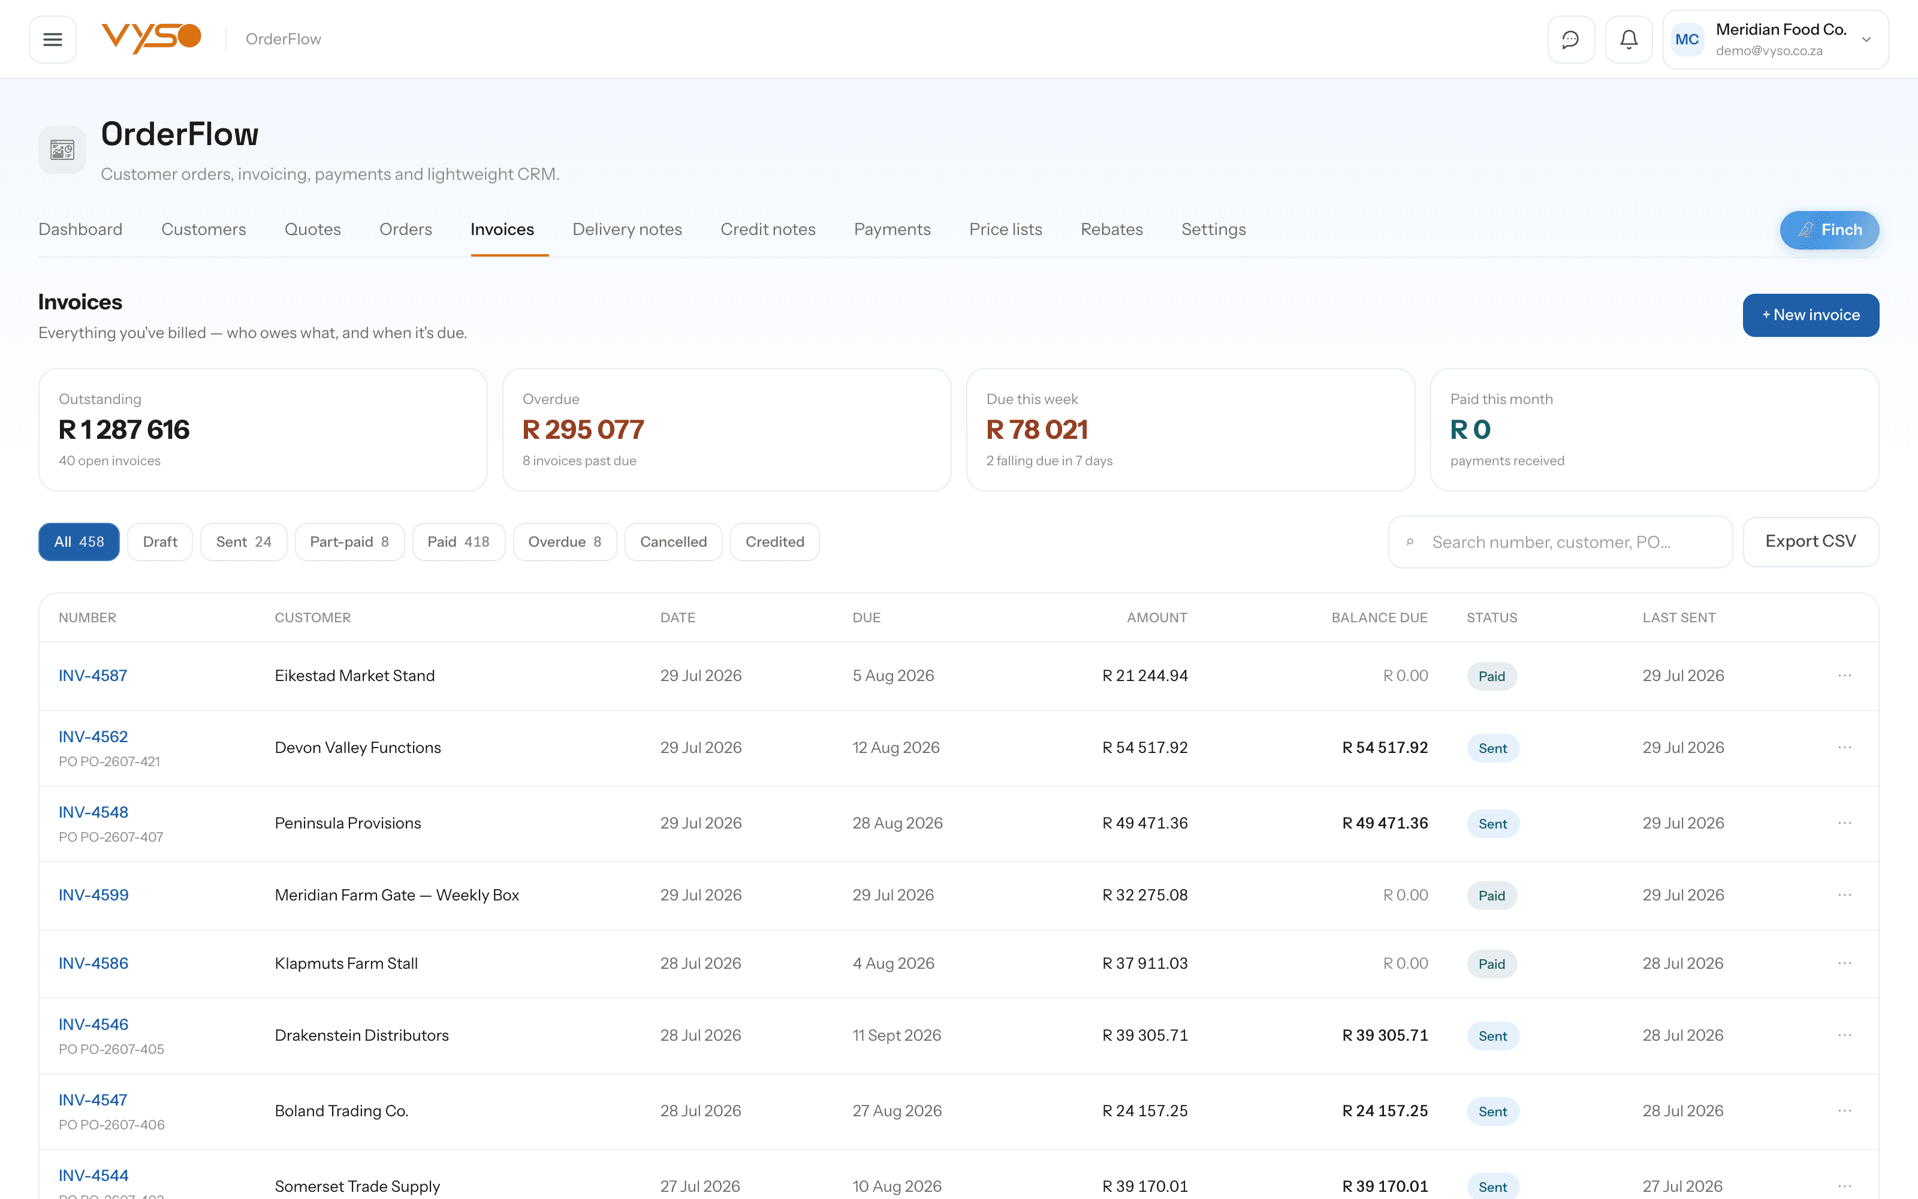This screenshot has height=1199, width=1918.
Task: Go to the Orders tab
Action: (x=406, y=229)
